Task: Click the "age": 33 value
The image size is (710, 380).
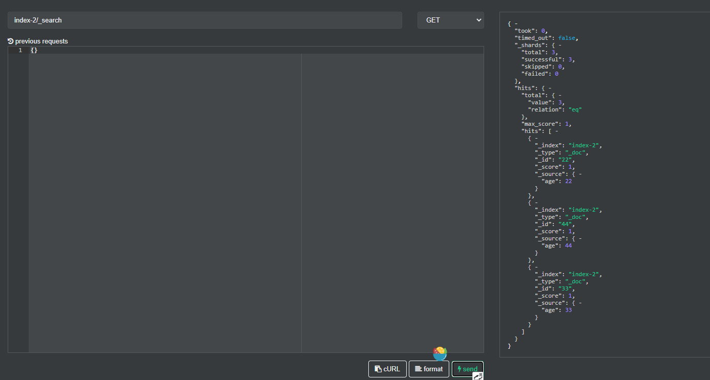Action: click(568, 310)
